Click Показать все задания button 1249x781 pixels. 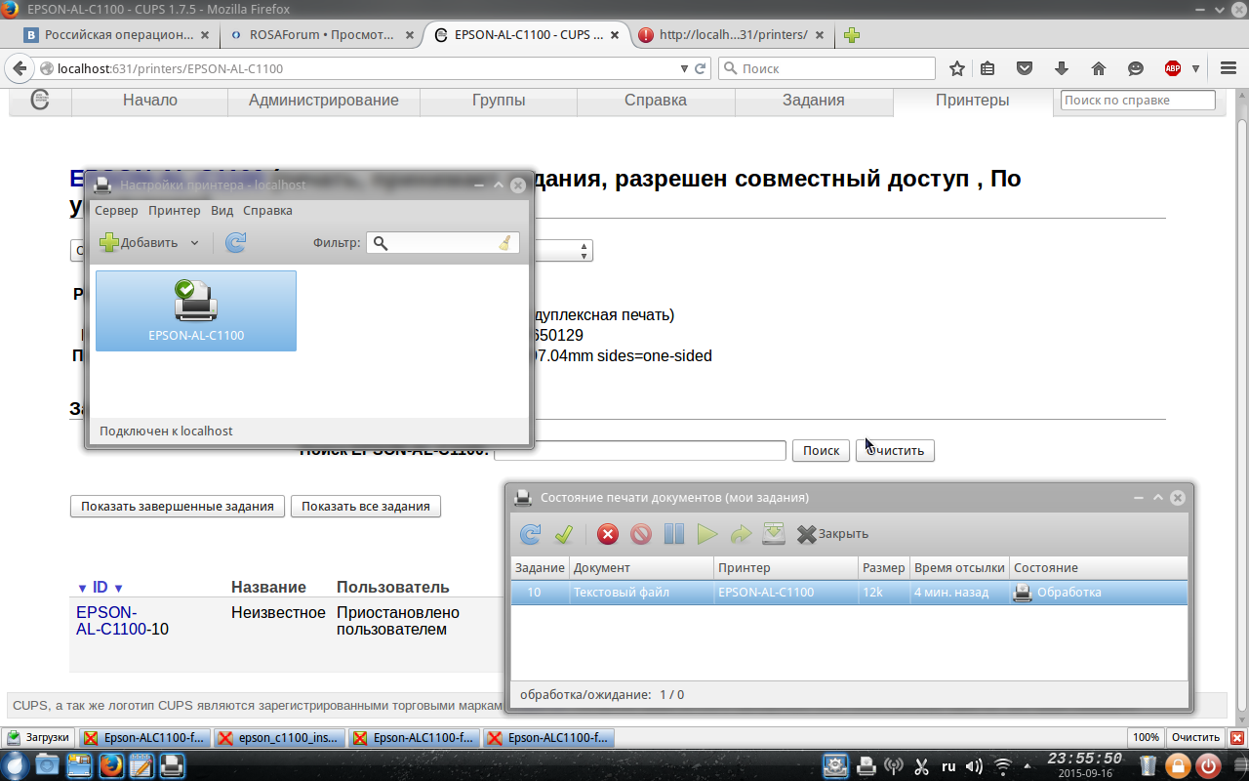[x=366, y=507]
